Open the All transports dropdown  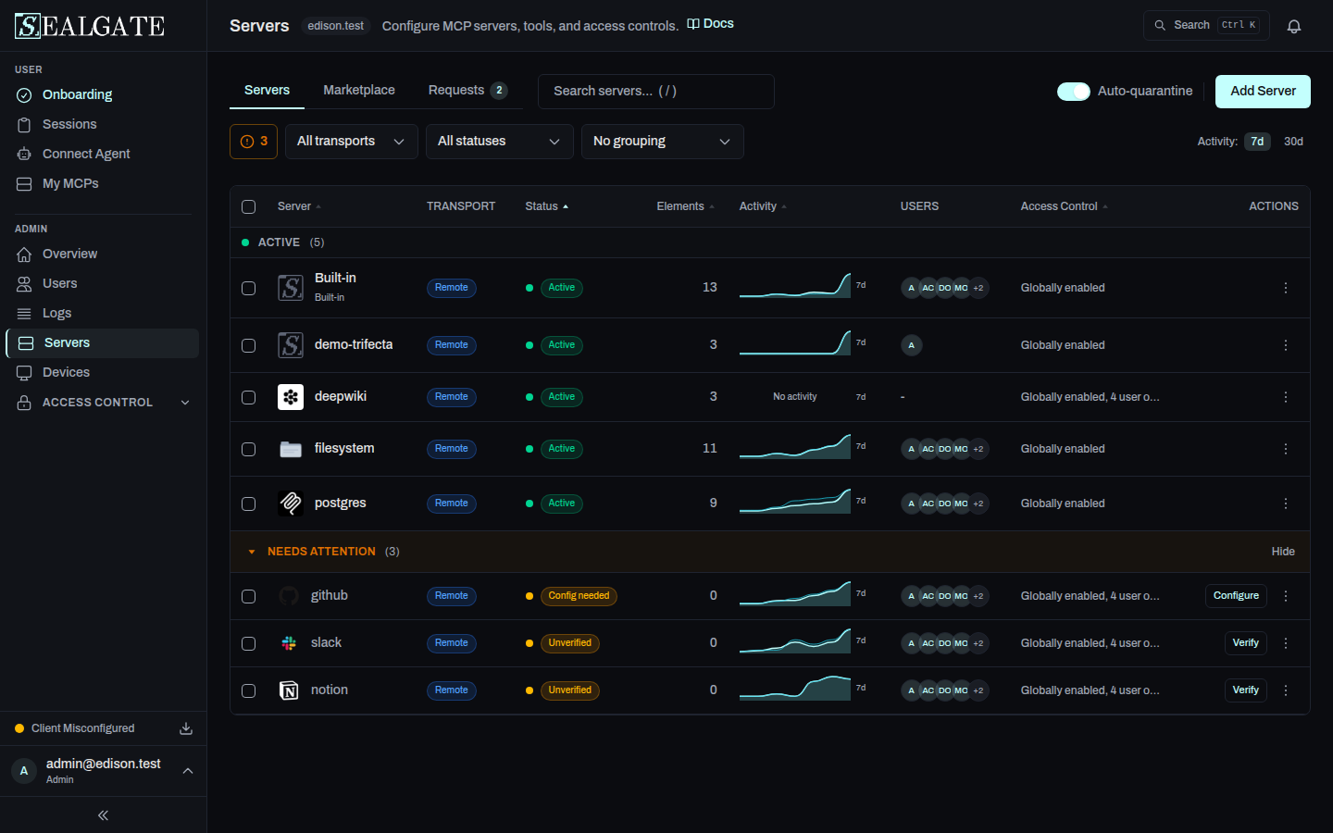tap(352, 142)
